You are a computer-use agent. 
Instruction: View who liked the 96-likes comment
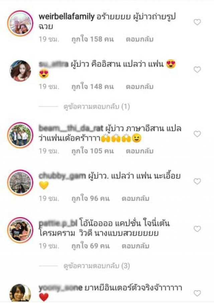[90, 198]
